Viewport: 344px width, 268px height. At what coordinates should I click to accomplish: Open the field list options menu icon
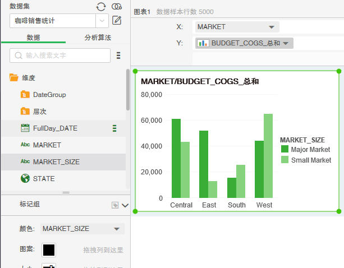118,56
